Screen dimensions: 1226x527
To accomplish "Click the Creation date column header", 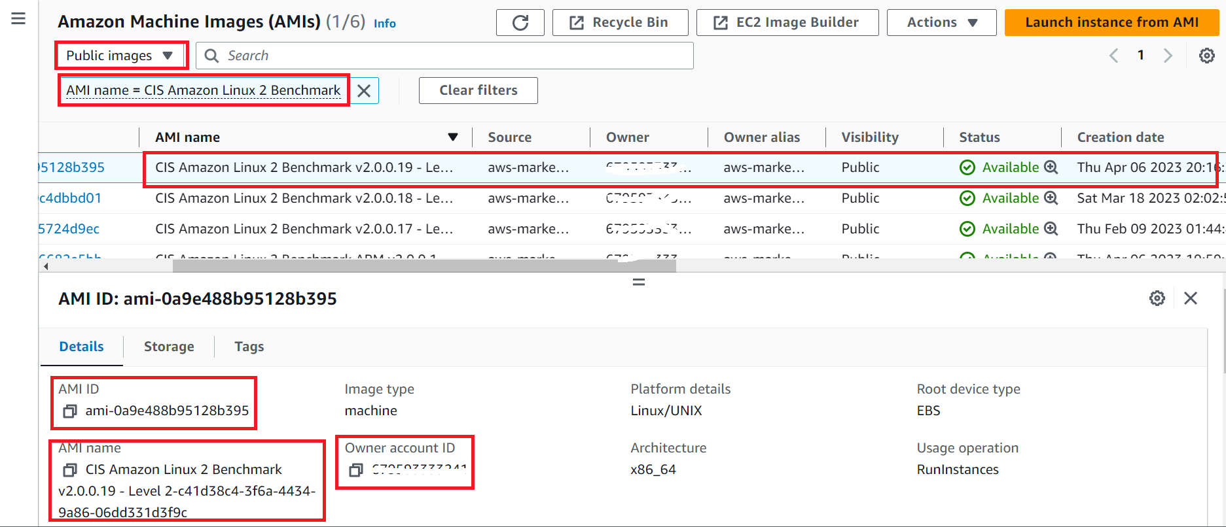I will pos(1121,137).
